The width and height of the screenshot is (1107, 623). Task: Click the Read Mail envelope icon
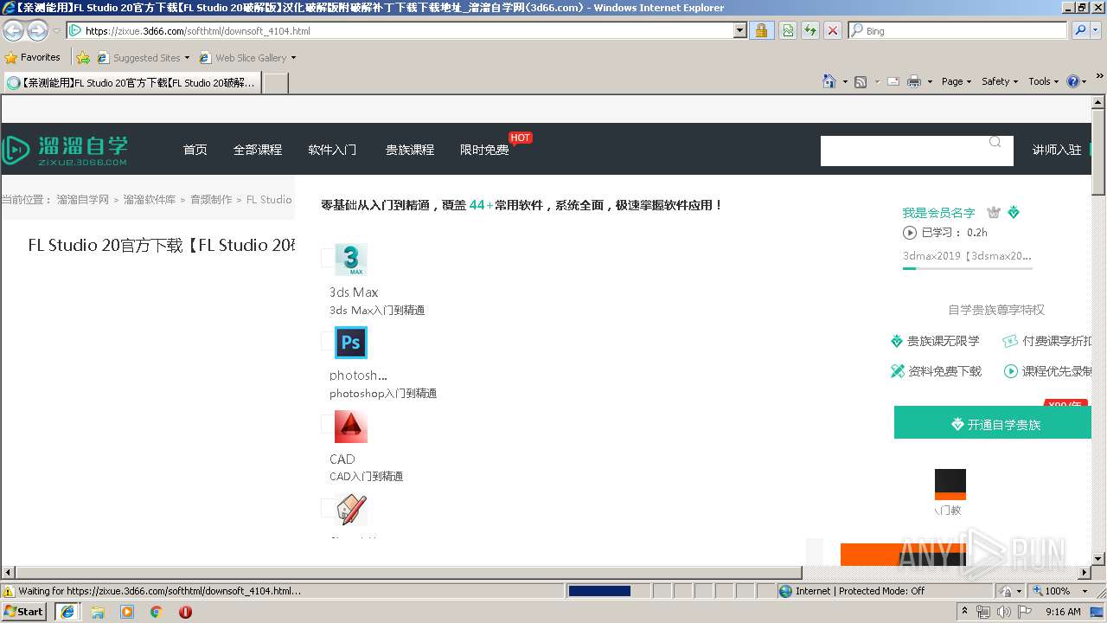(893, 81)
